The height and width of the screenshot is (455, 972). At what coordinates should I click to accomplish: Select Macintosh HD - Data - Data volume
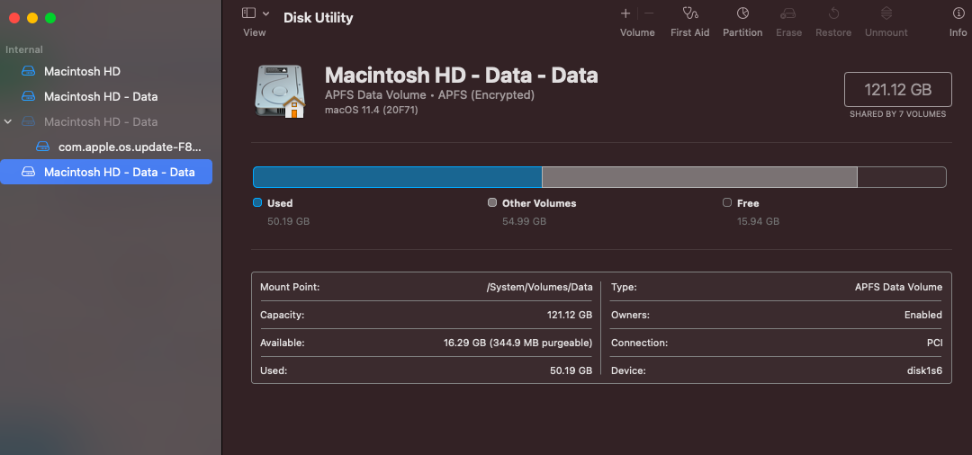[106, 172]
